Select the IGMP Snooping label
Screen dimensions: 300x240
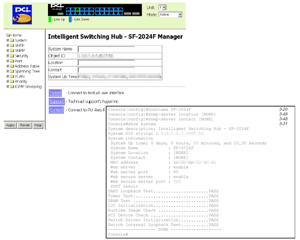[28, 86]
